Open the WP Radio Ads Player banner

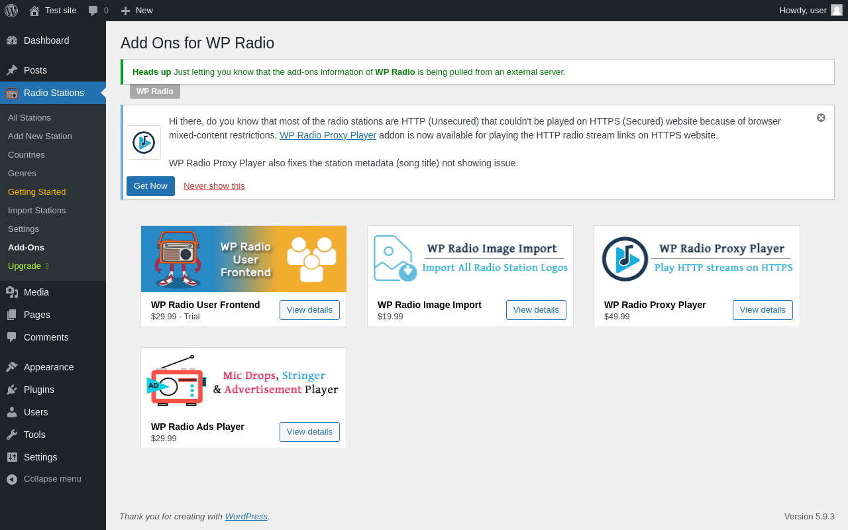(244, 381)
